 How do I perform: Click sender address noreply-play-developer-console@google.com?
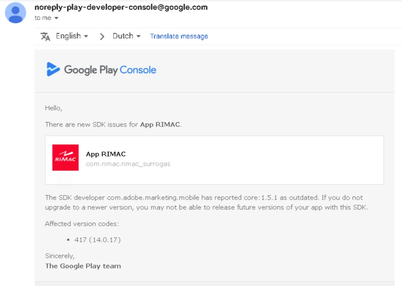(x=121, y=7)
